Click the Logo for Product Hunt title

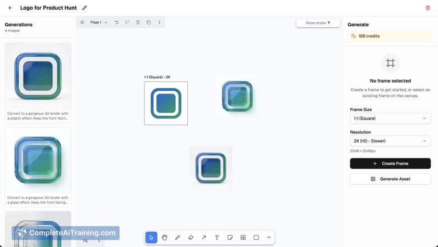coord(48,8)
